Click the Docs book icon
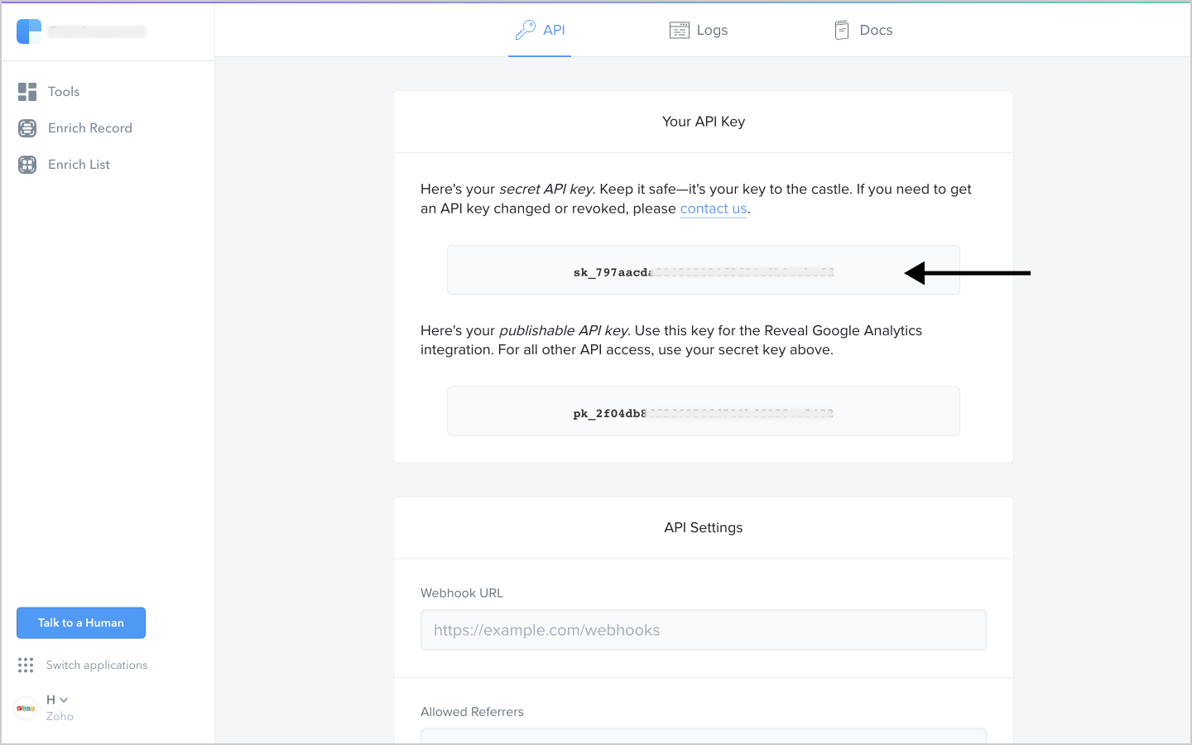 coord(842,31)
